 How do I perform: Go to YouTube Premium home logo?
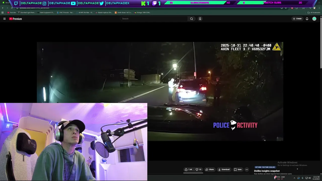coord(15,19)
